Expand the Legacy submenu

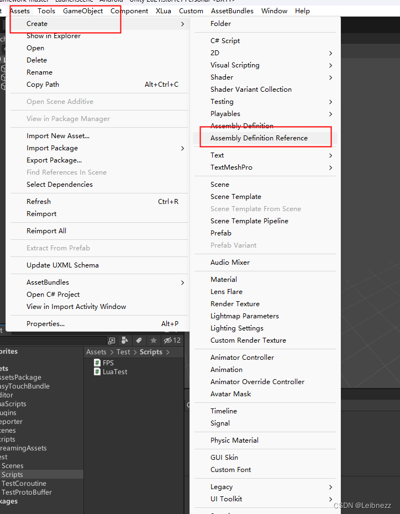(265, 487)
